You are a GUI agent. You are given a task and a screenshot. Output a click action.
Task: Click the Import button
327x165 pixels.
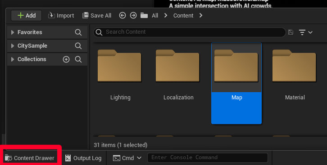click(x=61, y=16)
